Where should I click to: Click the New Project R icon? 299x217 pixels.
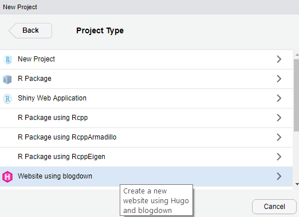pyautogui.click(x=7, y=60)
